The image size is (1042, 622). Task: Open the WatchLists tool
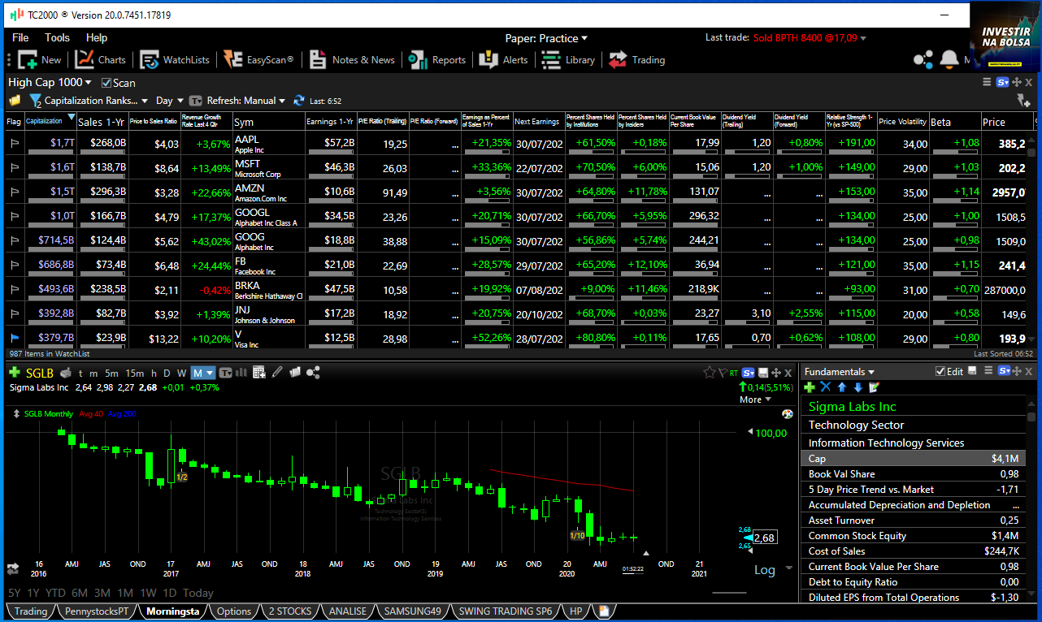point(175,59)
